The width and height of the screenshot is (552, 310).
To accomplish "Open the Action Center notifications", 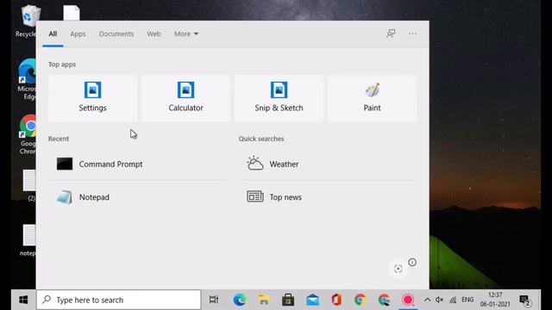I will (x=525, y=301).
